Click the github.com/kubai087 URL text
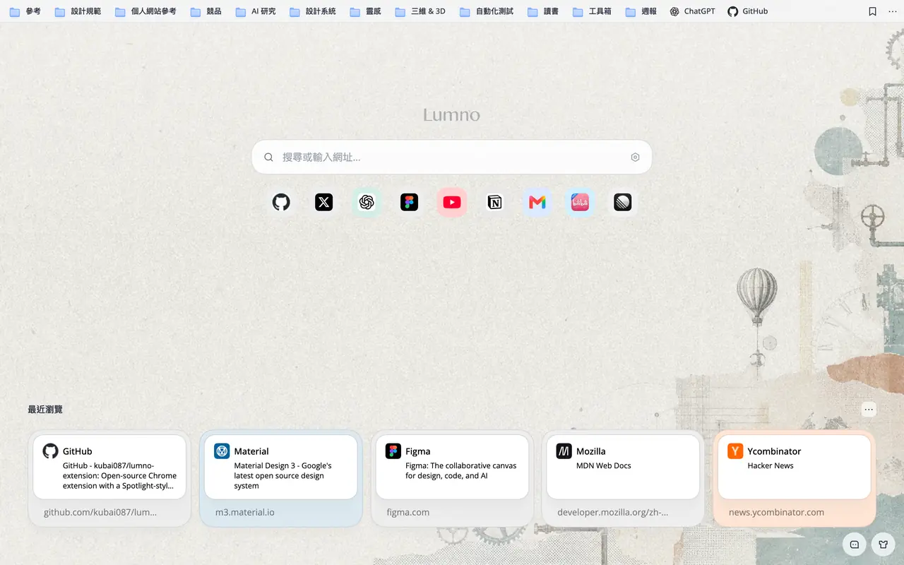The height and width of the screenshot is (565, 904). pos(100,513)
